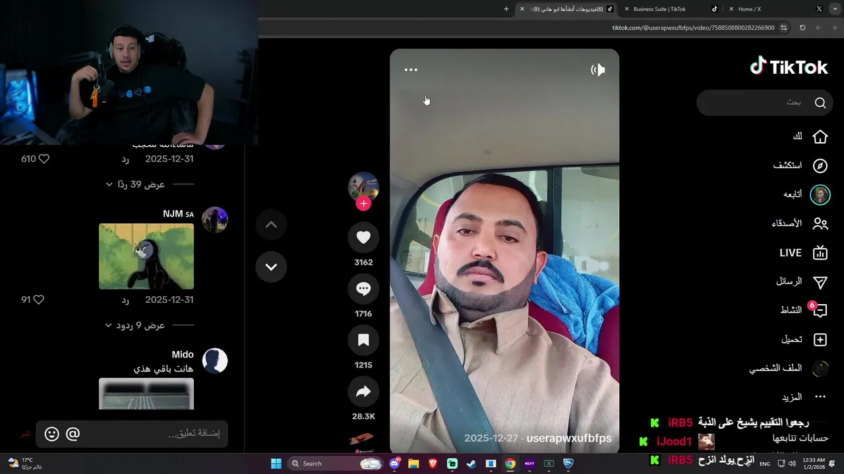The width and height of the screenshot is (844, 474).
Task: Click the Upload plus-square icon
Action: [x=820, y=340]
